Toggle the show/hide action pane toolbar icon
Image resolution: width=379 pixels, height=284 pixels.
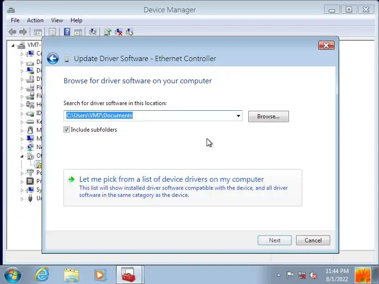click(78, 32)
